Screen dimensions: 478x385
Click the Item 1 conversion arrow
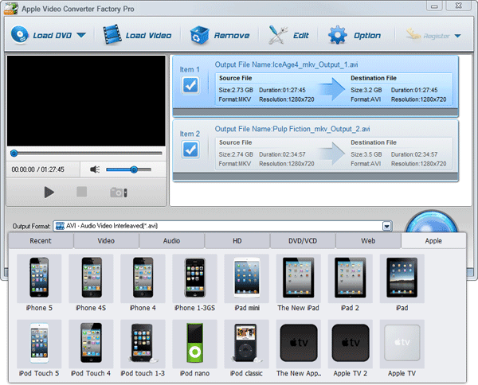pyautogui.click(x=331, y=89)
